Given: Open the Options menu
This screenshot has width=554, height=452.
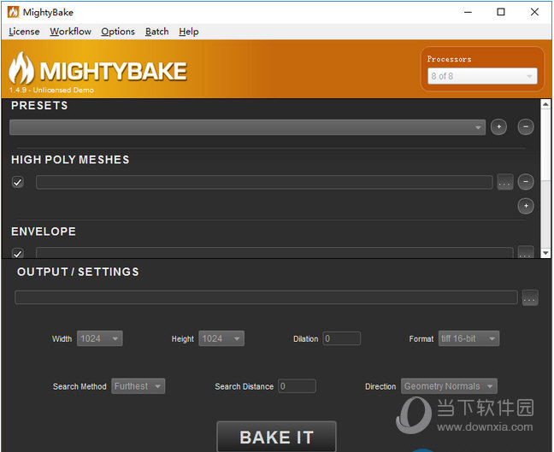Looking at the screenshot, I should 118,32.
